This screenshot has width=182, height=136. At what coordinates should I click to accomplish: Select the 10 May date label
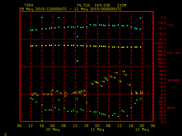[x=53, y=129]
